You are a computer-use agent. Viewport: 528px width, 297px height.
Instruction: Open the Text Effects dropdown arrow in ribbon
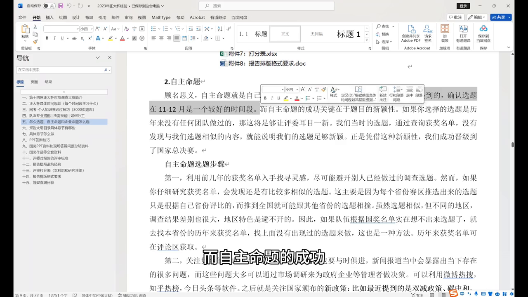(103, 38)
